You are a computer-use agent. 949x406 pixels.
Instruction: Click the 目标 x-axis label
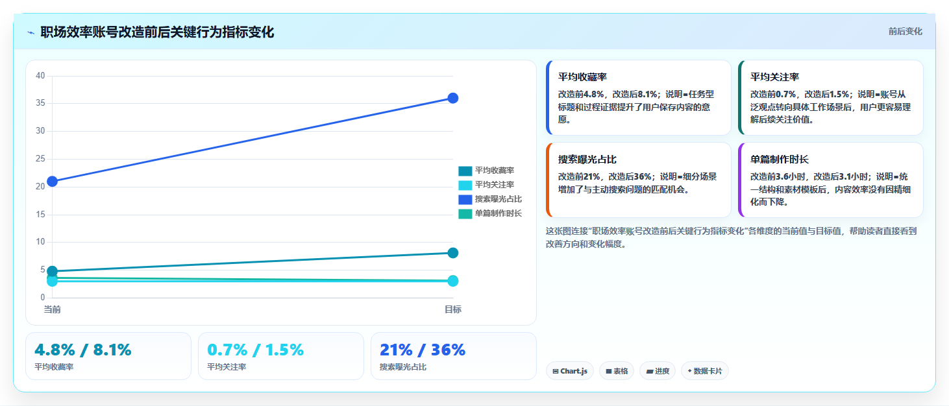pyautogui.click(x=453, y=309)
